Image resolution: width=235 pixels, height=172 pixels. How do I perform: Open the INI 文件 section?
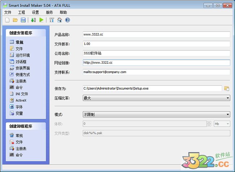click(x=22, y=94)
